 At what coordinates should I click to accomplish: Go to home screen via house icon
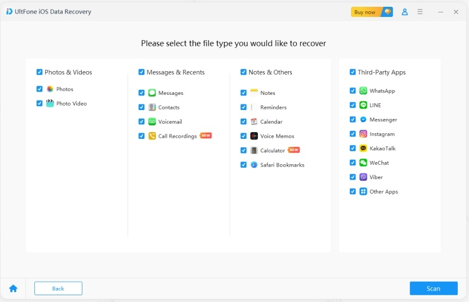point(13,288)
